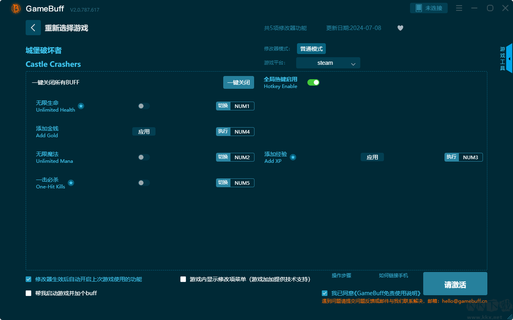
Task: Select the normal mode trainer button
Action: 311,49
